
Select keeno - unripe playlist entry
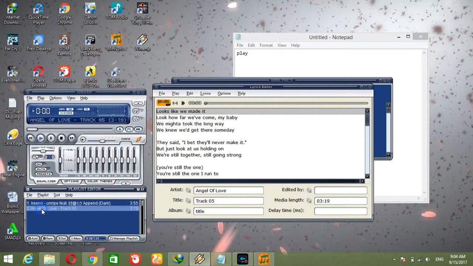pos(83,203)
